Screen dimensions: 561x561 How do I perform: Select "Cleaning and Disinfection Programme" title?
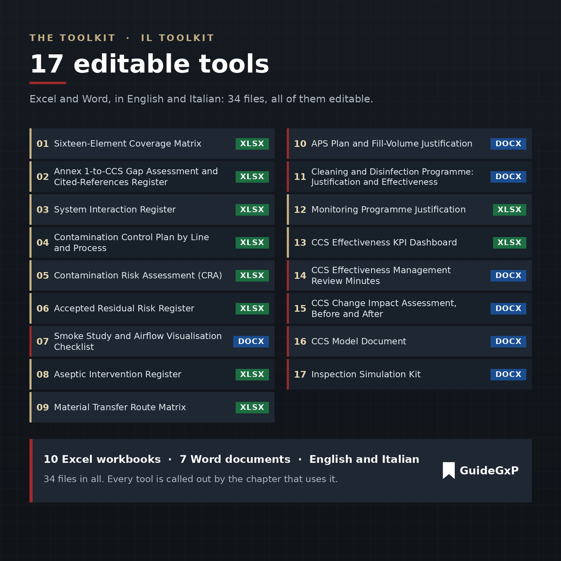click(392, 177)
